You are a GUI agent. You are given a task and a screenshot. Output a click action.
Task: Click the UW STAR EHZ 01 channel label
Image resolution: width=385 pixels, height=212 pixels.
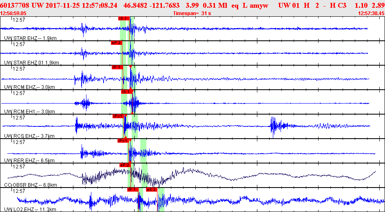point(31,63)
